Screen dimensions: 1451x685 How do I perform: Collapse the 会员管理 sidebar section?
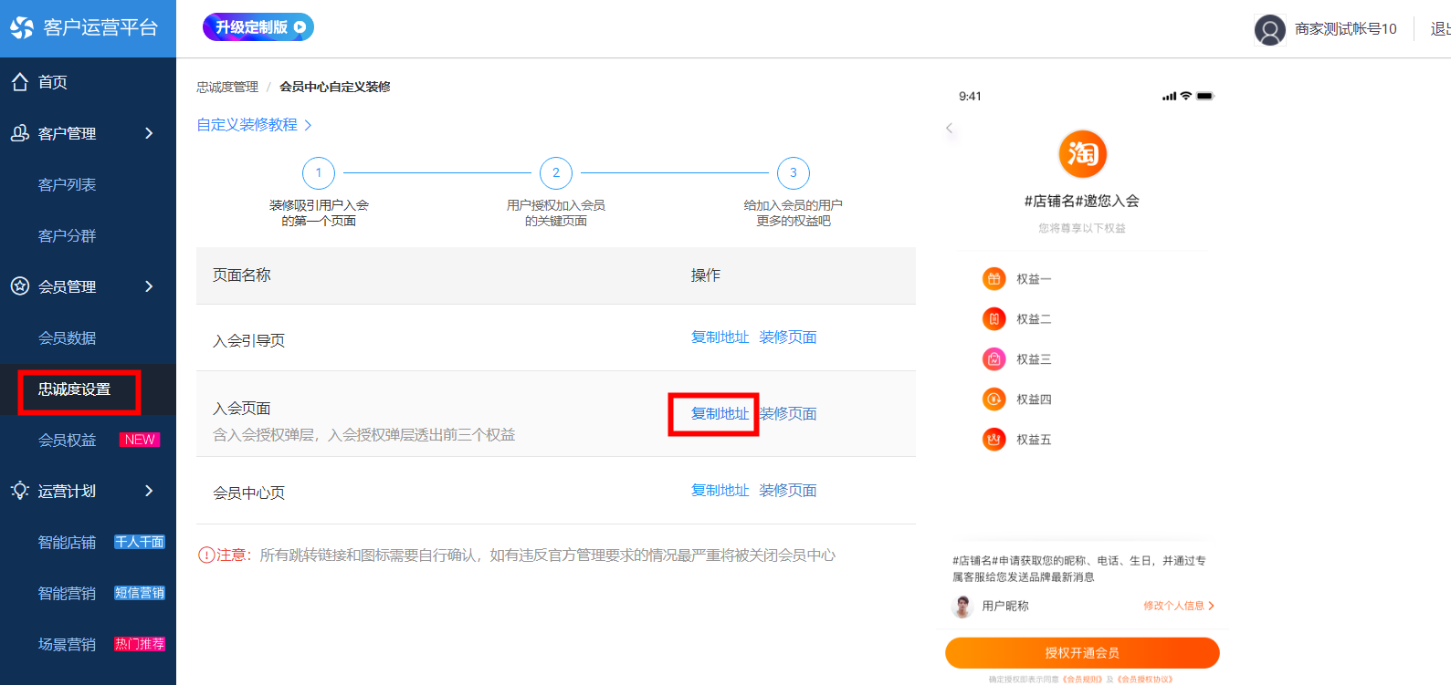(88, 287)
